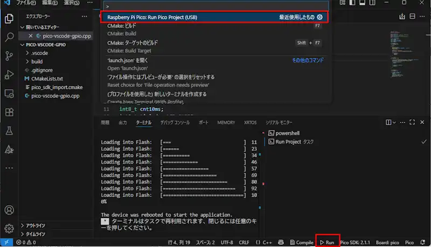The height and width of the screenshot is (247, 431).
Task: Open the menu bar overflow ellipsis
Action: point(89,3)
